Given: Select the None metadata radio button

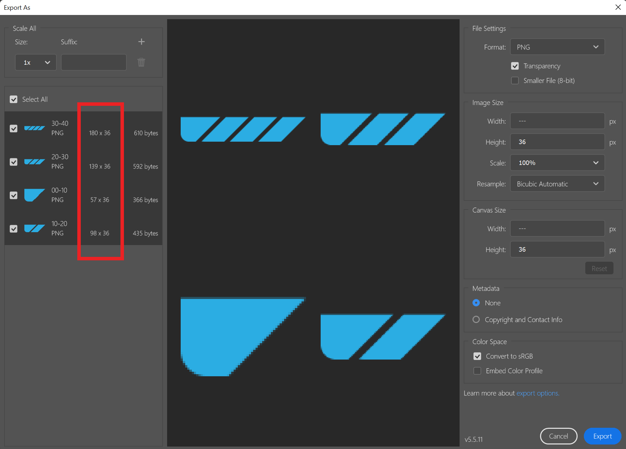Looking at the screenshot, I should (476, 303).
